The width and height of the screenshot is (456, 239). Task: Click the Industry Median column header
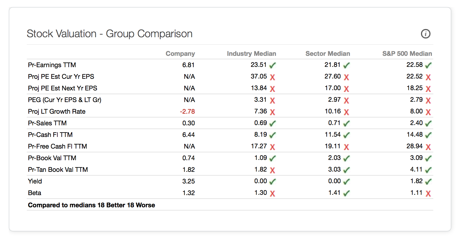point(251,53)
